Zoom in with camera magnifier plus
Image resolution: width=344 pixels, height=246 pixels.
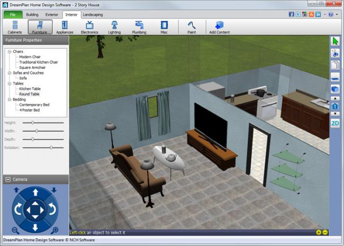pyautogui.click(x=55, y=231)
